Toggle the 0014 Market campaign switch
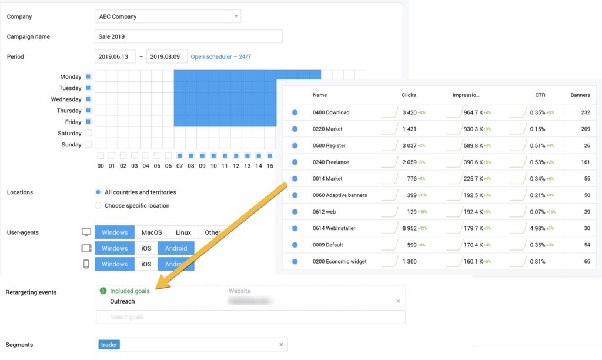Viewport: 602px width, 360px height. point(293,178)
